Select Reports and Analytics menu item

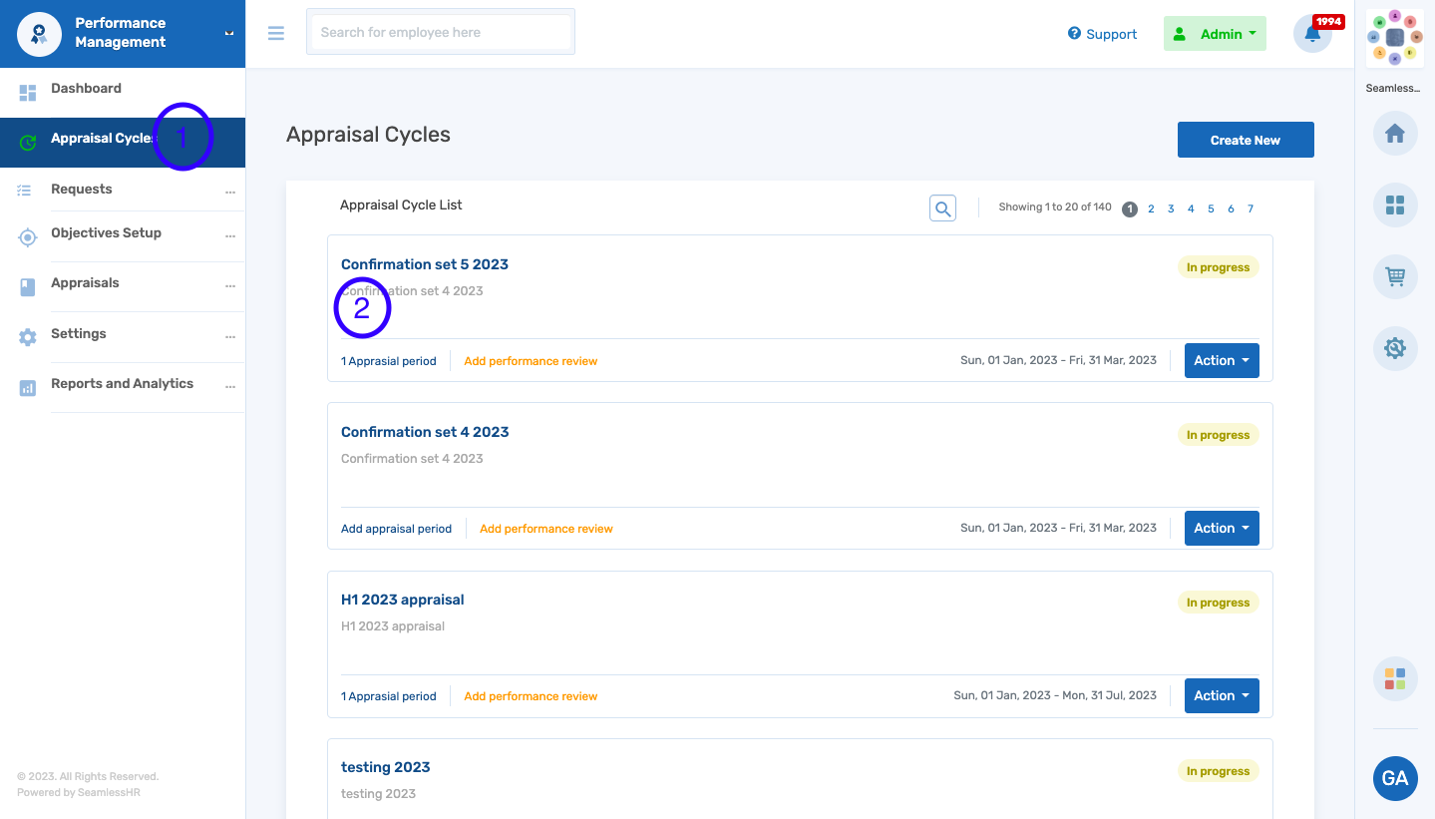coord(122,384)
